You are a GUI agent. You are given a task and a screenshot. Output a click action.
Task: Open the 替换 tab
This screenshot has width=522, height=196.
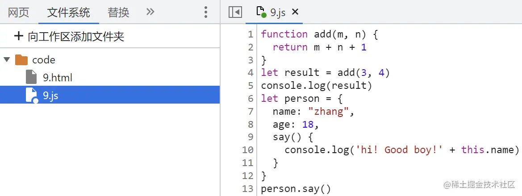click(118, 13)
